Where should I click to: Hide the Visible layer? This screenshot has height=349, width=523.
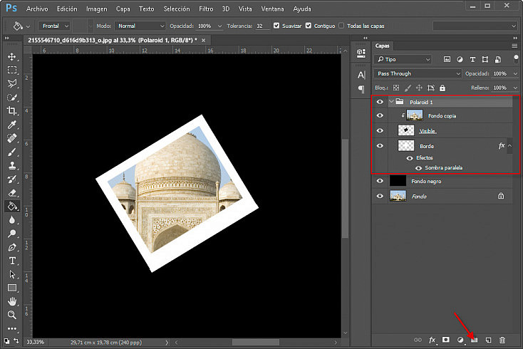pyautogui.click(x=380, y=130)
